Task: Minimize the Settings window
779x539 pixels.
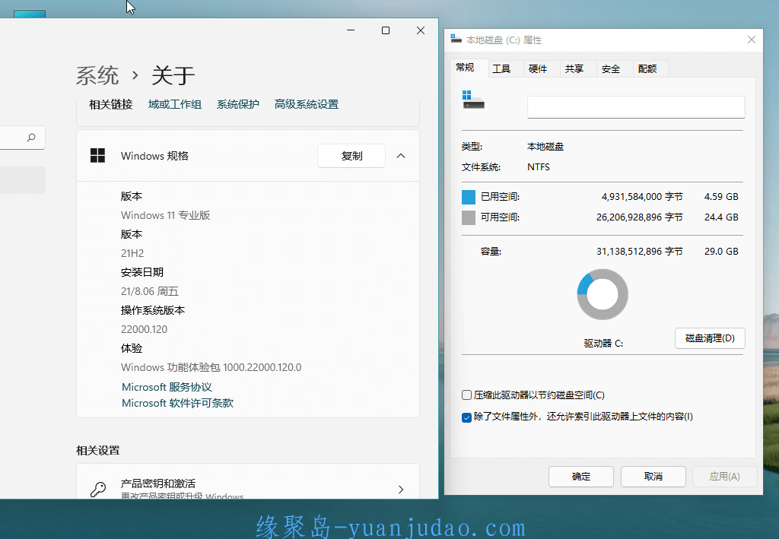Action: (351, 30)
